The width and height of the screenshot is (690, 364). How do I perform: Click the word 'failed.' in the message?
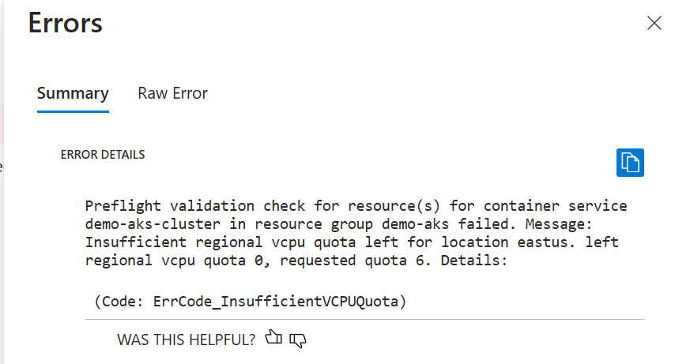487,223
